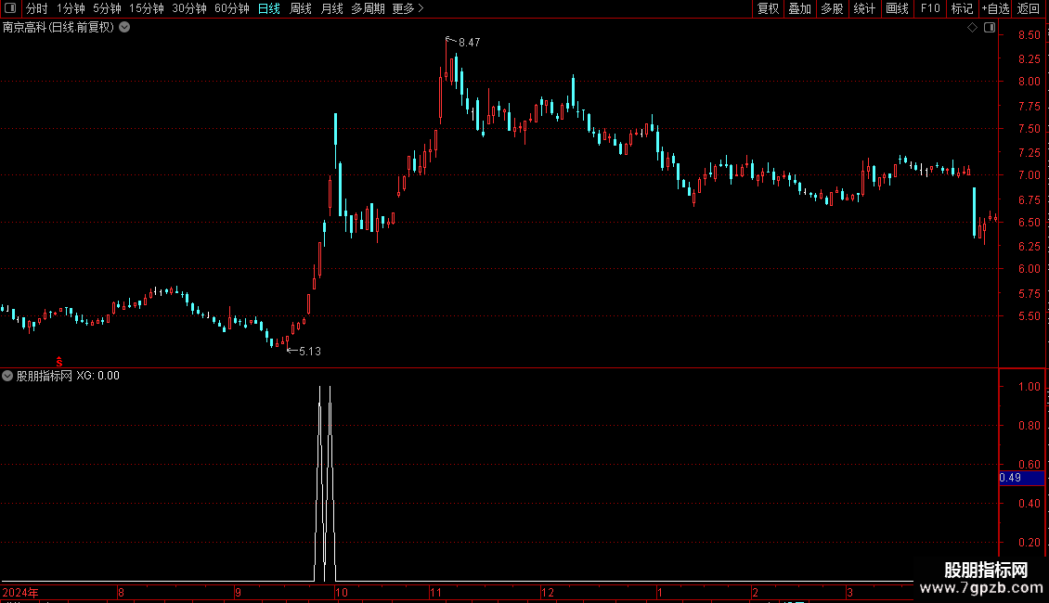This screenshot has height=603, width=1049.
Task: Activate the 画线 drawing tool
Action: coord(897,8)
